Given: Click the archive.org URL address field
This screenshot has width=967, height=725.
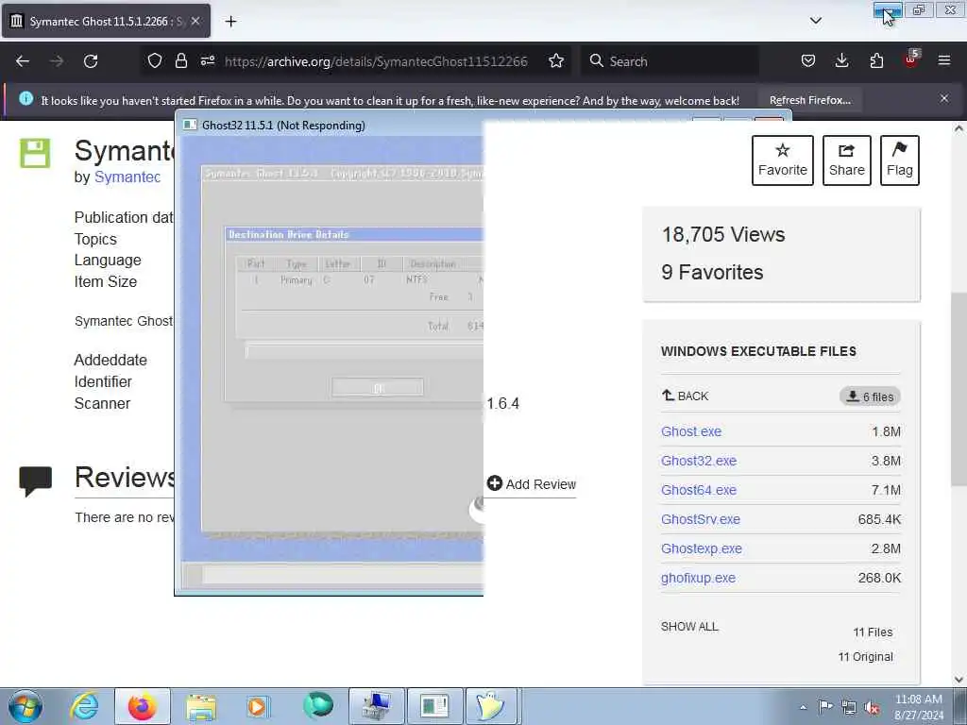Looking at the screenshot, I should coord(376,61).
